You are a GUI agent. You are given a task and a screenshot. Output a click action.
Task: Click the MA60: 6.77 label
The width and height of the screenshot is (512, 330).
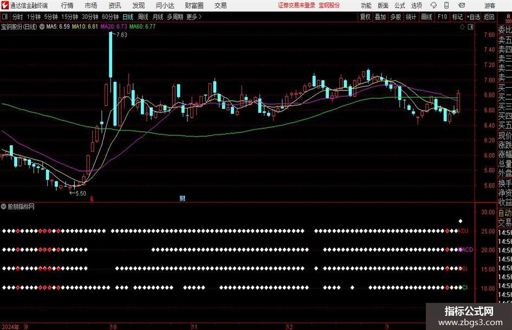coord(142,27)
